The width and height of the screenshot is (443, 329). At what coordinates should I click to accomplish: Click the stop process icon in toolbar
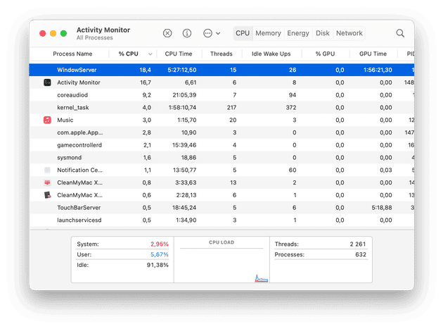coord(167,33)
